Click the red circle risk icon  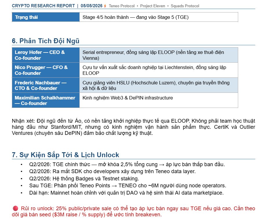pos(15,208)
